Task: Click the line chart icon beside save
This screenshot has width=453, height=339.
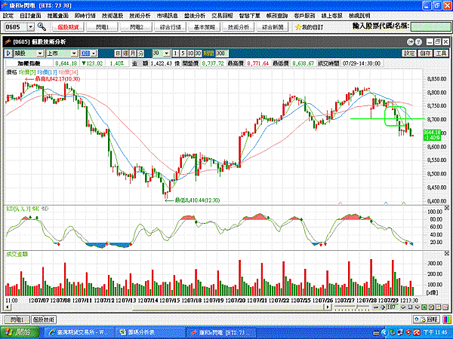Action: click(438, 307)
